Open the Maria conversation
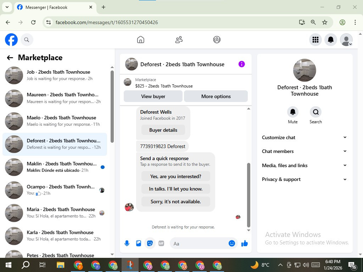Viewport: 363px width, 272px height. [x=55, y=213]
